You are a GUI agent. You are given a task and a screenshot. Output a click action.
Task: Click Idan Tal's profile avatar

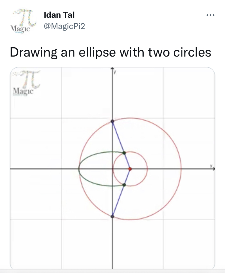[23, 21]
